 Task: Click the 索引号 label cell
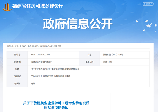click(17, 55)
